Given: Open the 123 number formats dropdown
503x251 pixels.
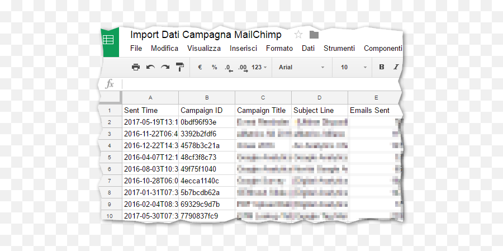Looking at the screenshot, I should pos(259,67).
